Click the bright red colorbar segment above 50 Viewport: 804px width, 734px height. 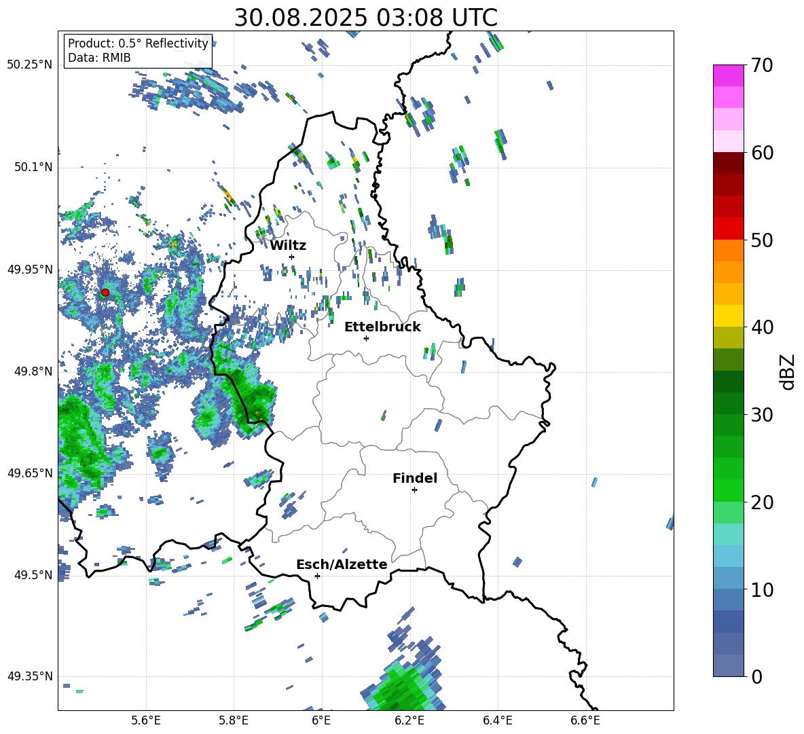click(728, 229)
